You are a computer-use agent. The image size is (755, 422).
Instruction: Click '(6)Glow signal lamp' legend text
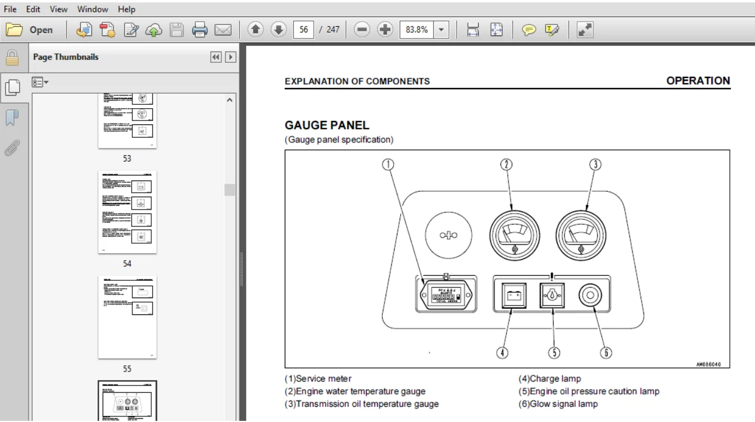tap(558, 404)
